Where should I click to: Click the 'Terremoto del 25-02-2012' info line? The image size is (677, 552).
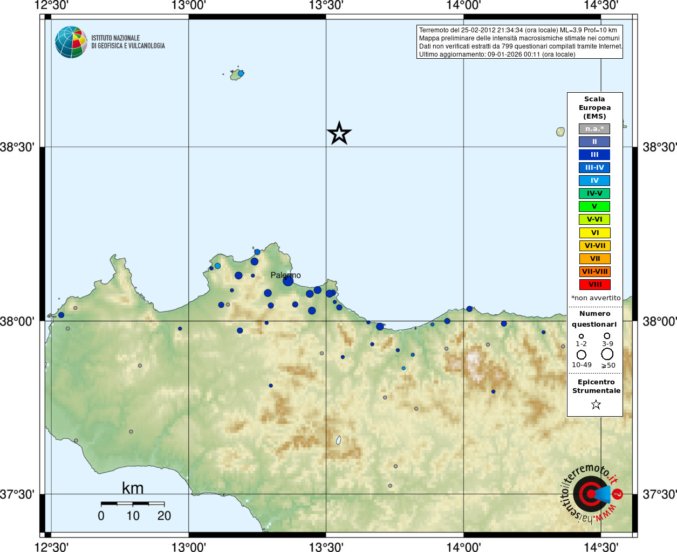[518, 30]
